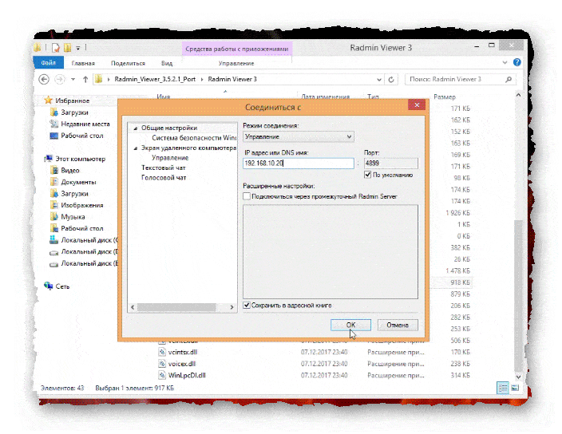Close the Соединиться с dialog

[x=417, y=105]
